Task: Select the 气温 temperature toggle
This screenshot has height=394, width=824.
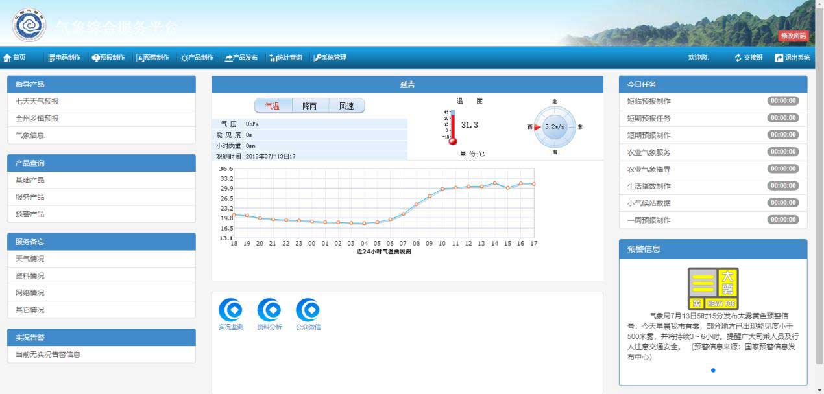Action: (x=273, y=106)
